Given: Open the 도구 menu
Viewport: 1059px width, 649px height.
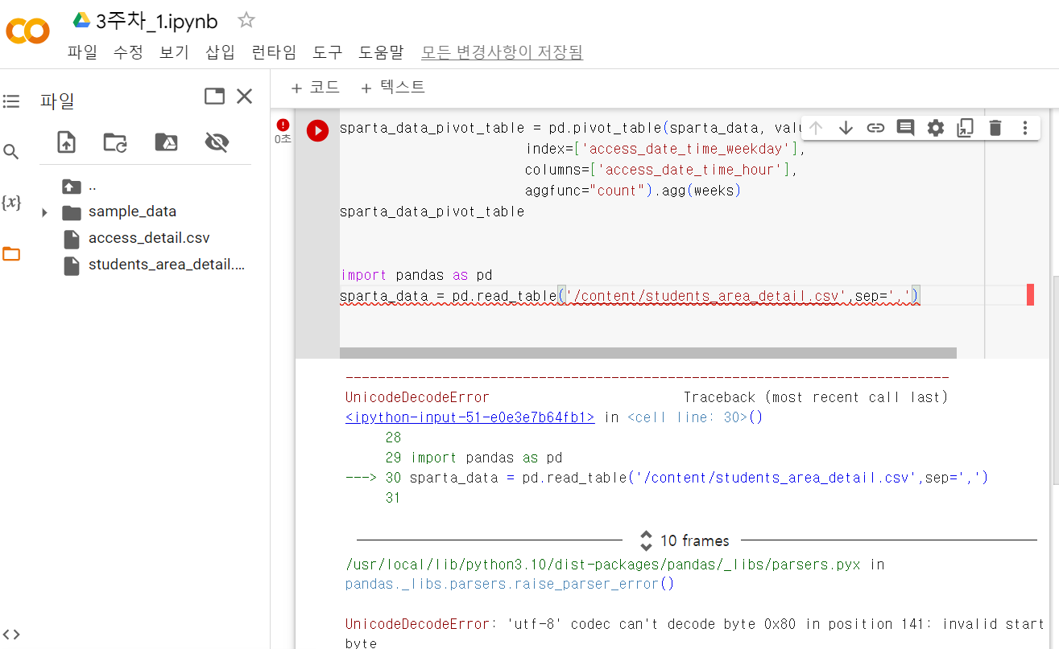Looking at the screenshot, I should click(x=328, y=52).
